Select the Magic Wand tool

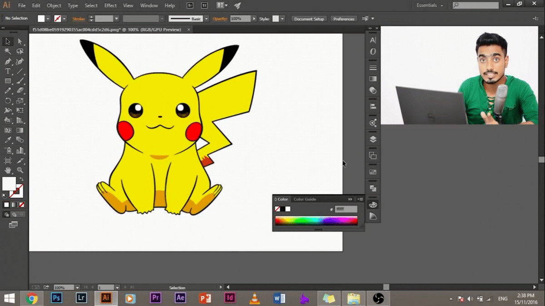coord(8,51)
